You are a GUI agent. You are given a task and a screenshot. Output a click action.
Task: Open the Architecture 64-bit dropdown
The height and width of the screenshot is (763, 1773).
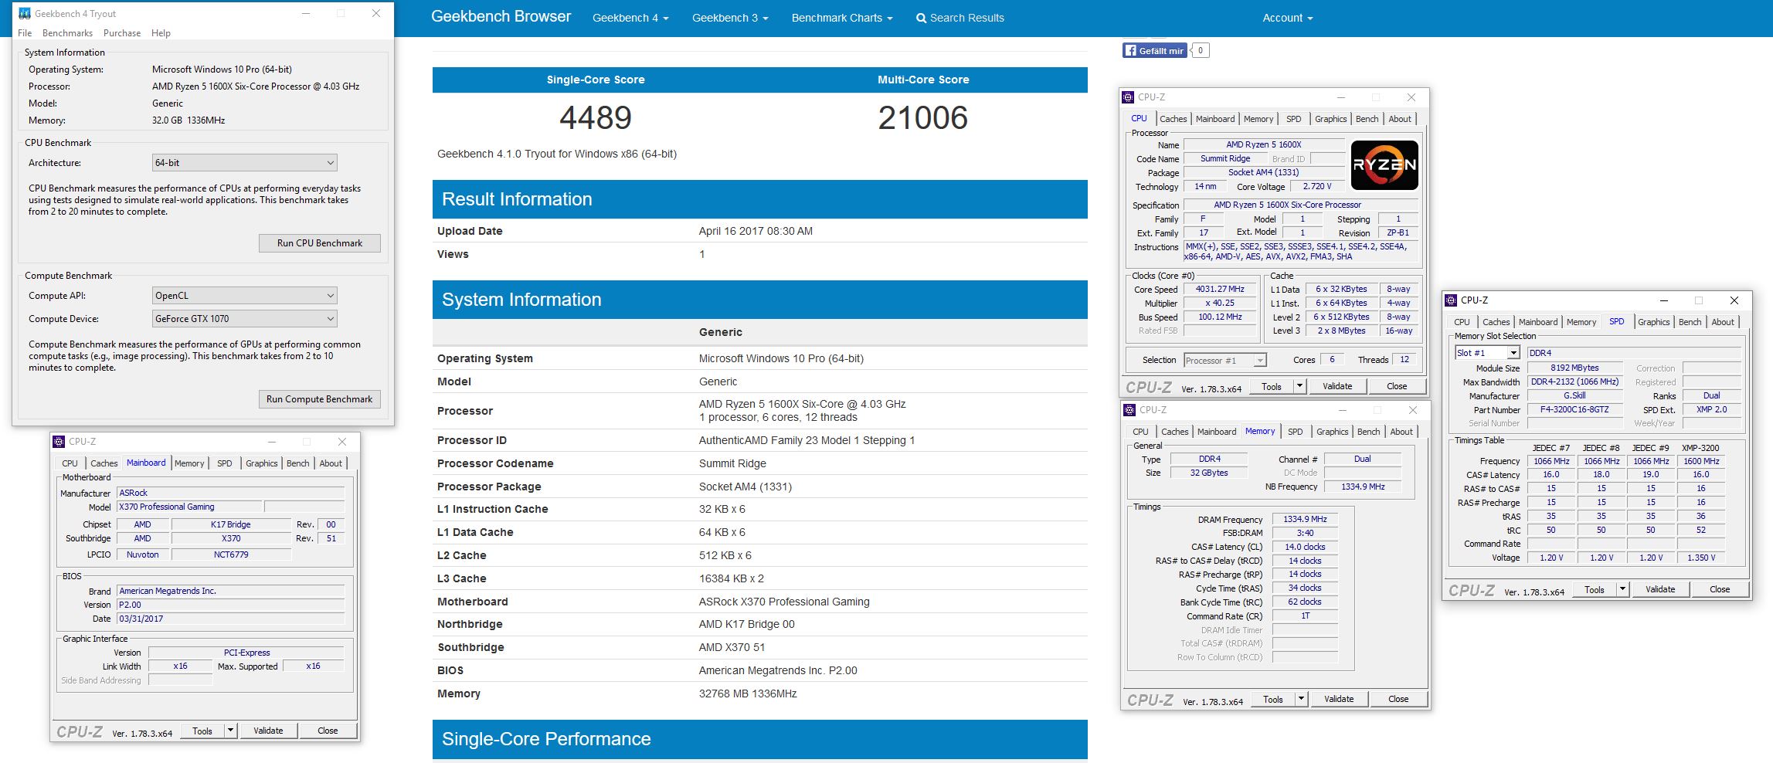tap(245, 163)
